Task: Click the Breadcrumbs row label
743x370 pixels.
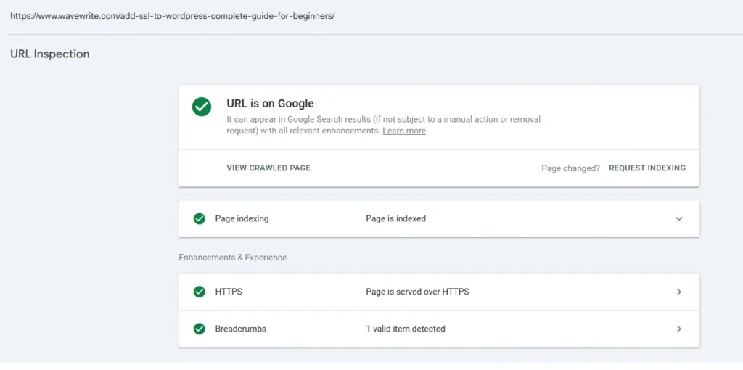Action: pyautogui.click(x=240, y=329)
